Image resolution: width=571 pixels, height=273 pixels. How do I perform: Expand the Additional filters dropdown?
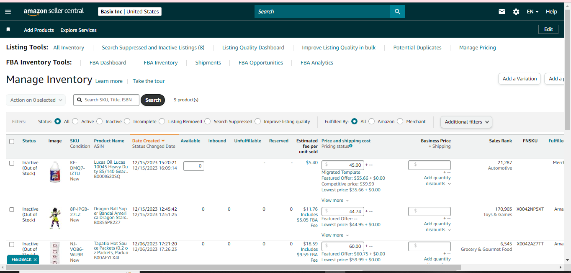(466, 122)
